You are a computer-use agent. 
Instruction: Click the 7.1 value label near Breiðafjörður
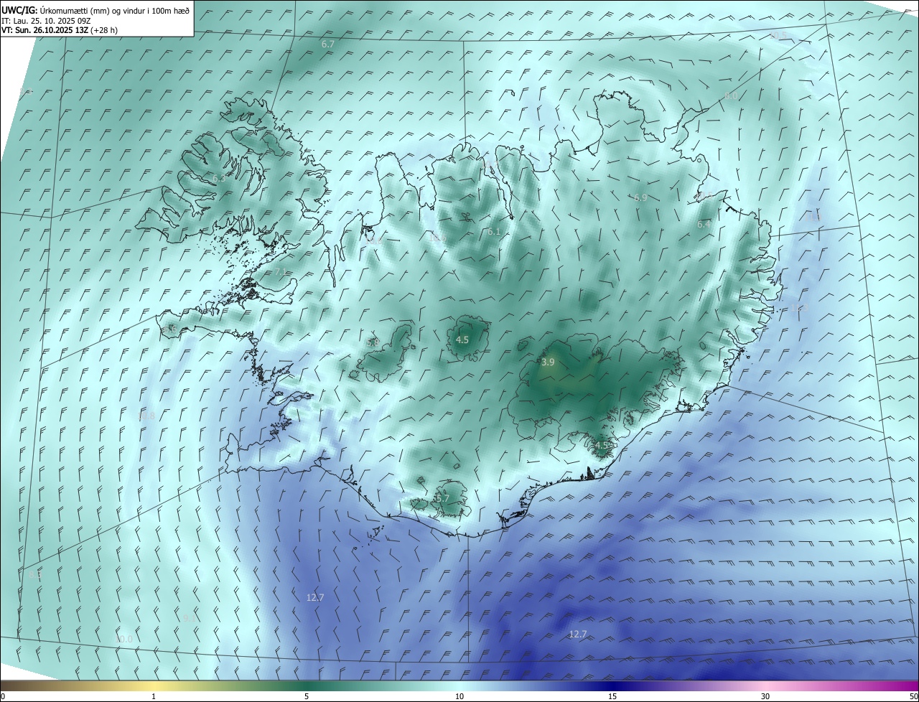(x=281, y=272)
